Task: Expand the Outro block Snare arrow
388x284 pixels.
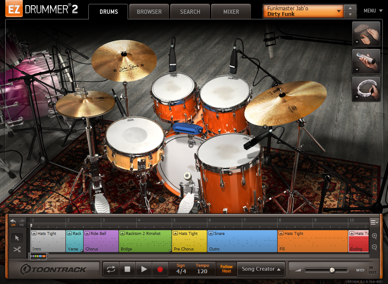Action: coord(211,233)
